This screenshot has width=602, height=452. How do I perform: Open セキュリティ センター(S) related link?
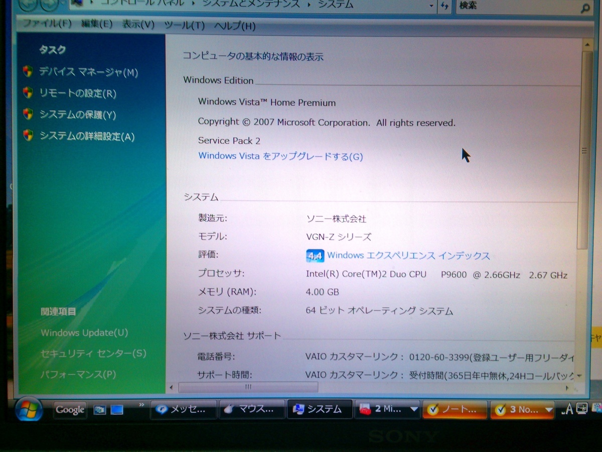click(x=93, y=354)
